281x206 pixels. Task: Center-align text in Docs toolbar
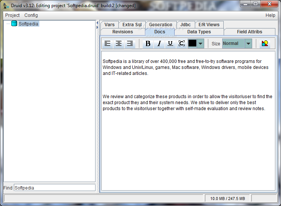point(118,43)
